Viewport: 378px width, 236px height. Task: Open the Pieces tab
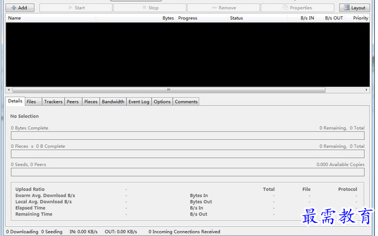point(91,102)
